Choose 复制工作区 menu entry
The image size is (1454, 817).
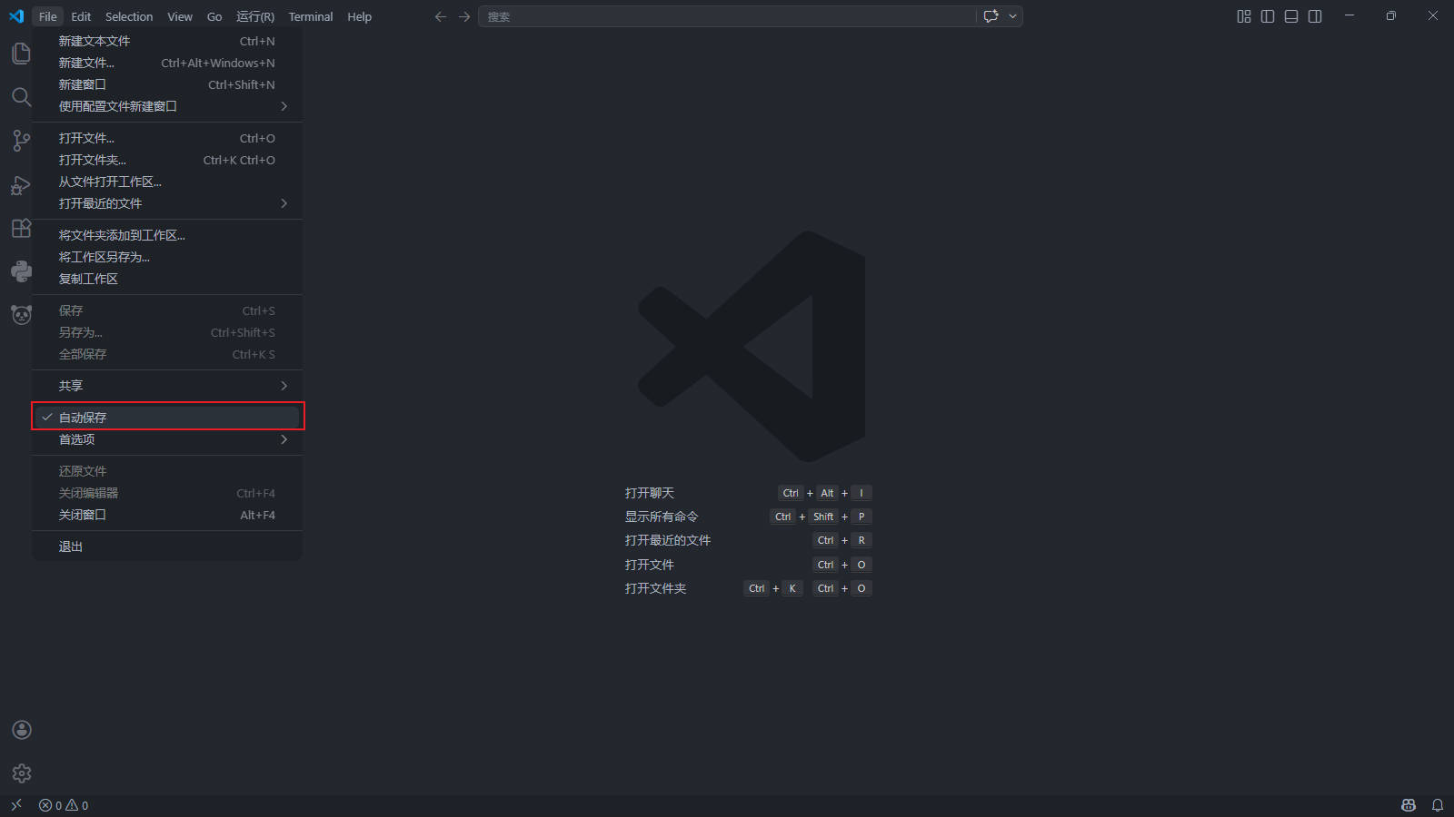pos(167,279)
